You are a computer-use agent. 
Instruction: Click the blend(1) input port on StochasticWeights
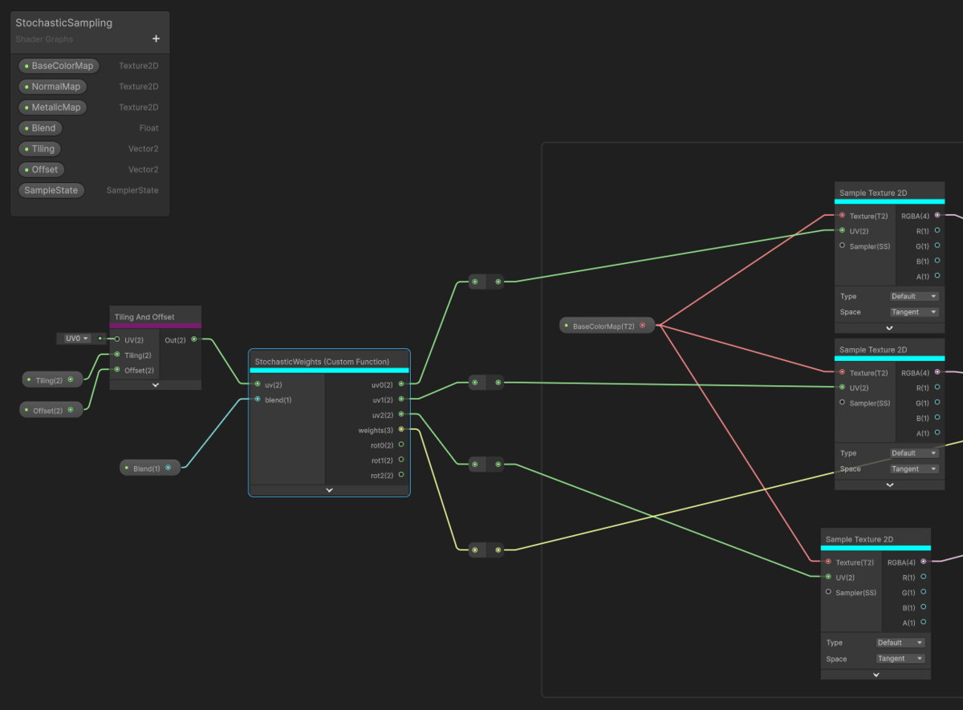coord(258,400)
